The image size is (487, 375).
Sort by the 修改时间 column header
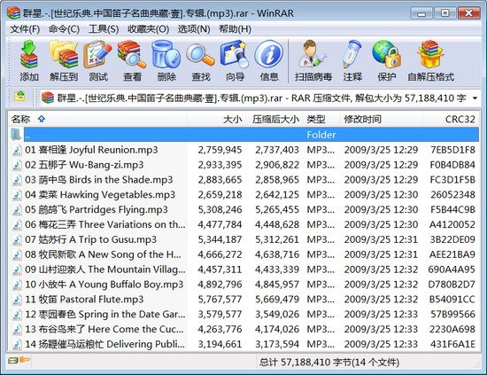(x=381, y=119)
